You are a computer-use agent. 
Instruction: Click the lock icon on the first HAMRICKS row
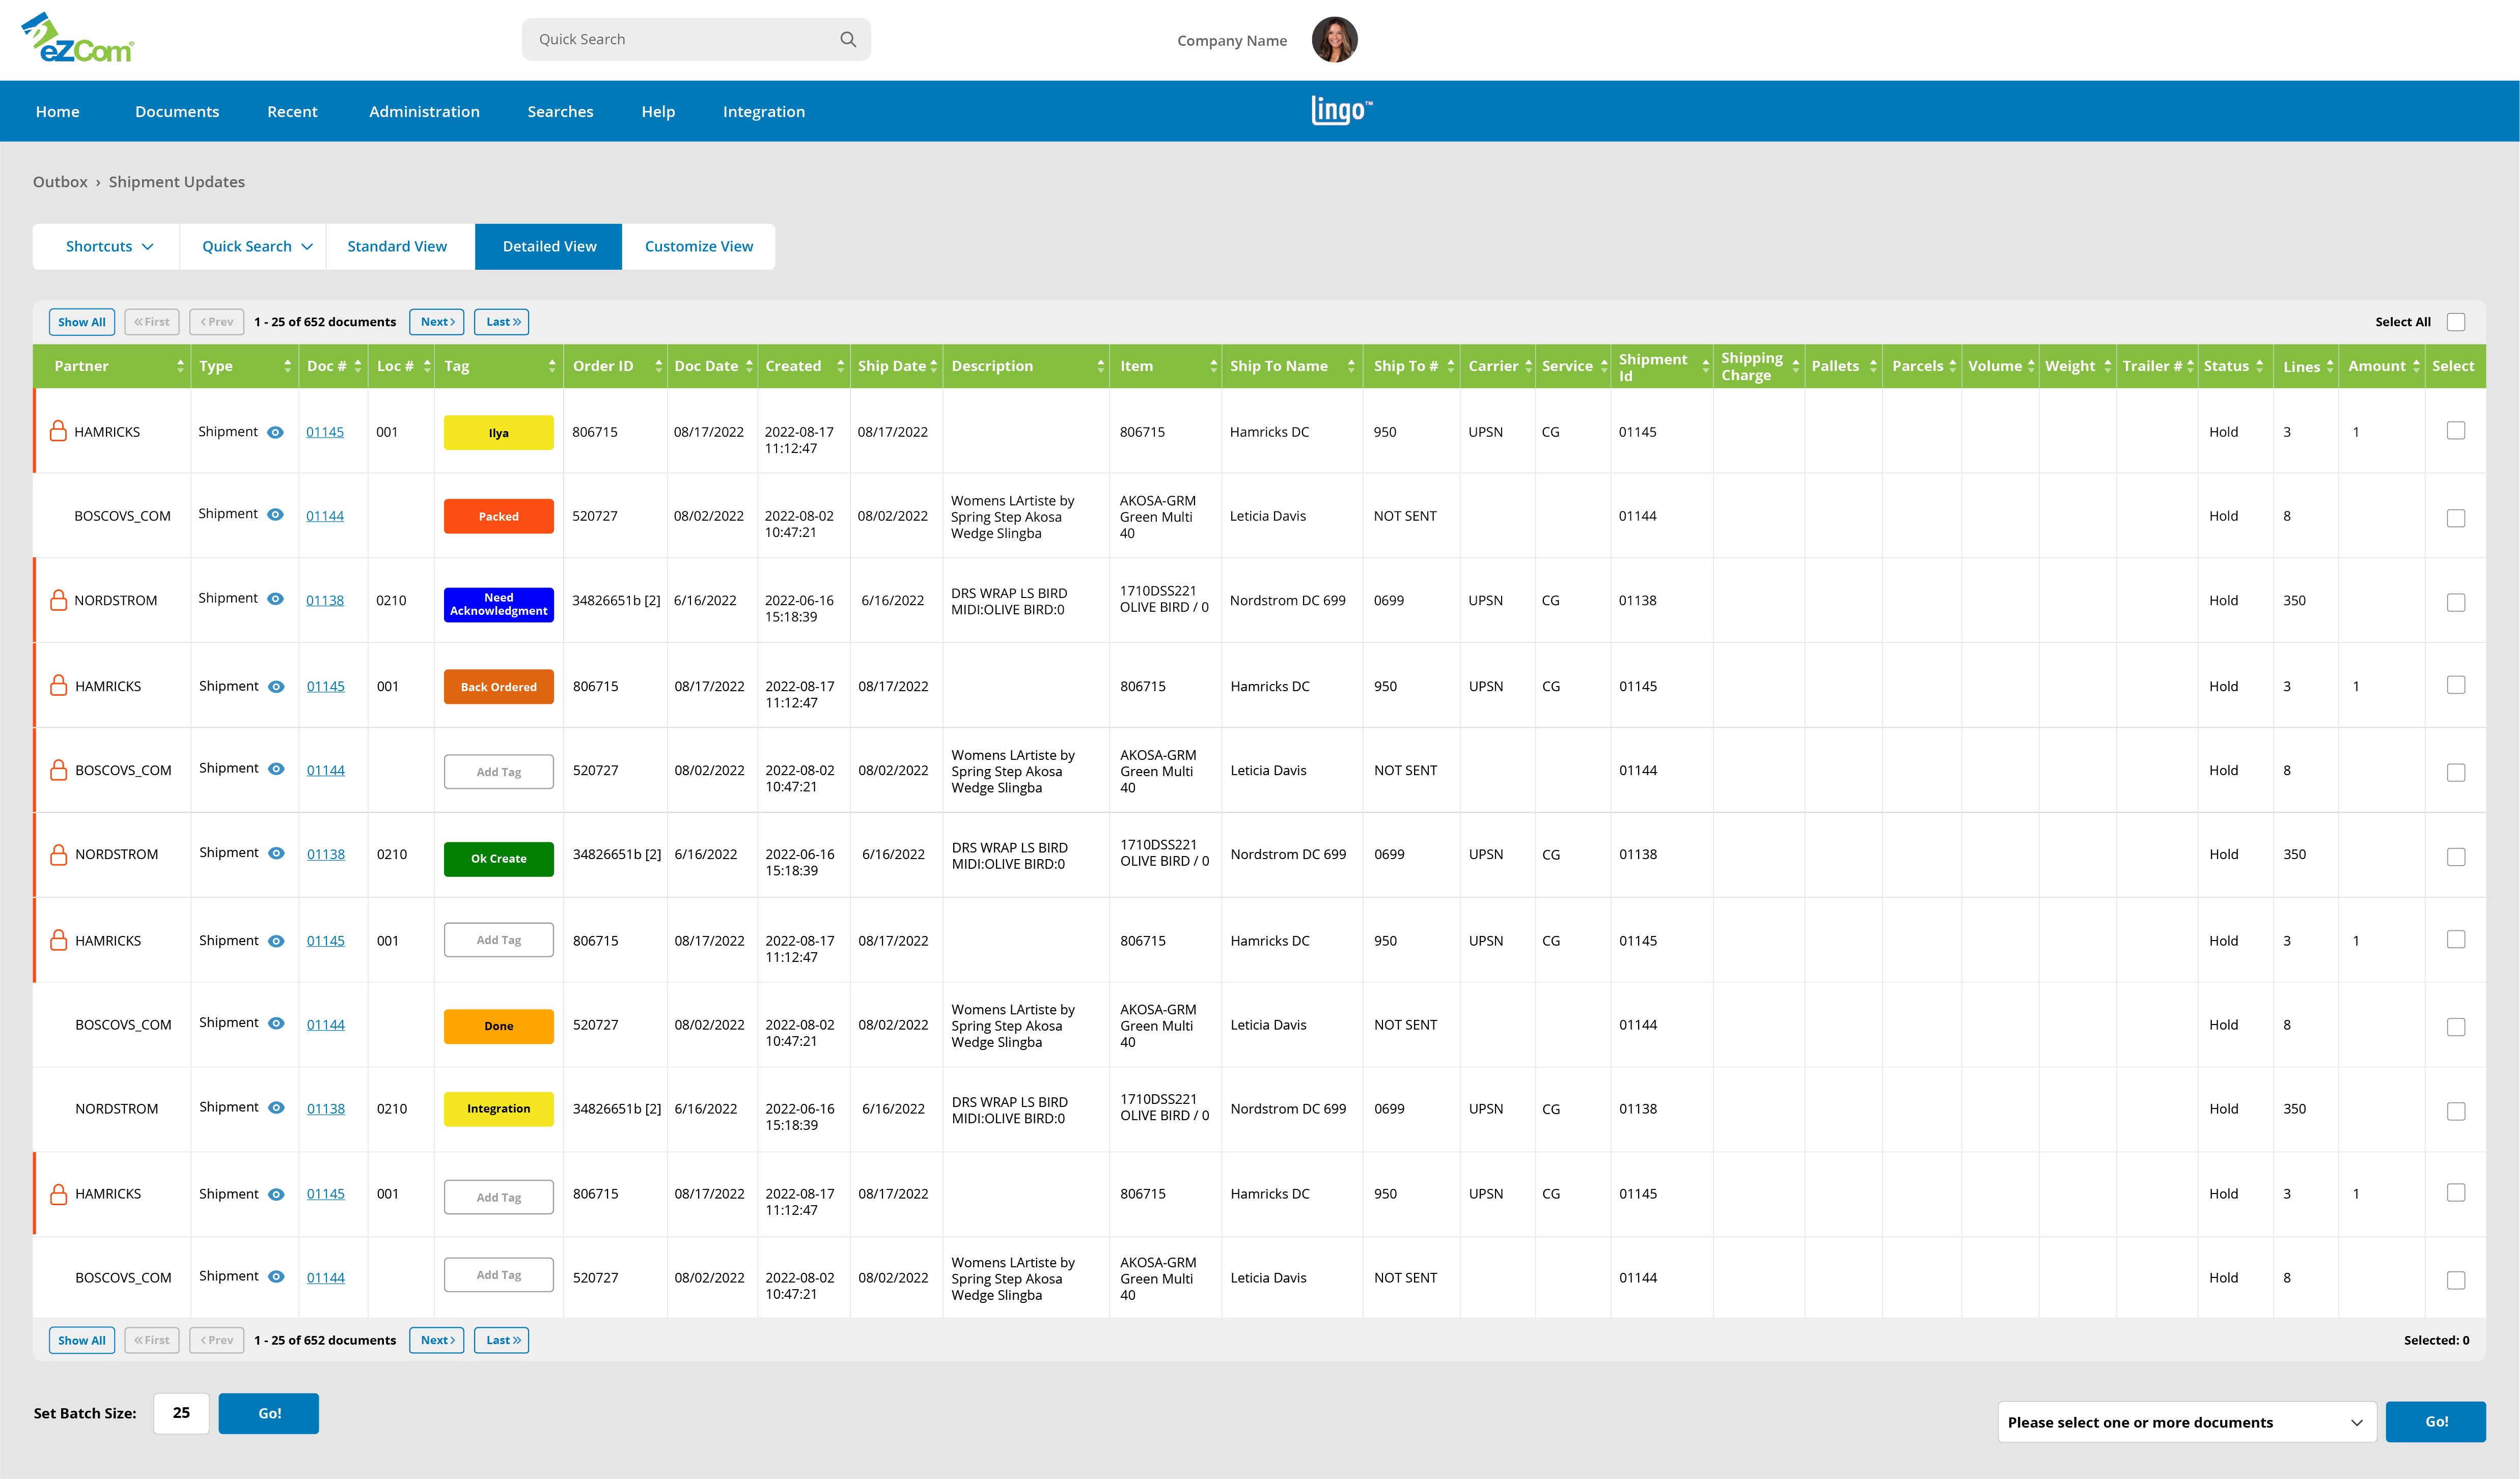[57, 432]
